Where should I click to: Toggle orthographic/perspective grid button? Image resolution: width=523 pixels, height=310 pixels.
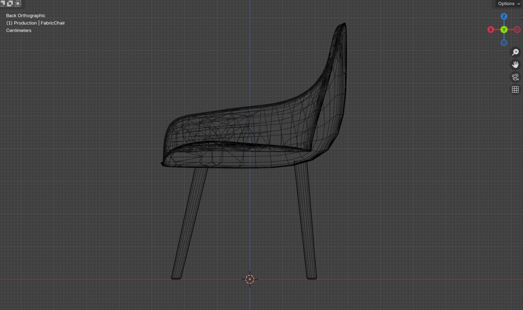[x=515, y=89]
